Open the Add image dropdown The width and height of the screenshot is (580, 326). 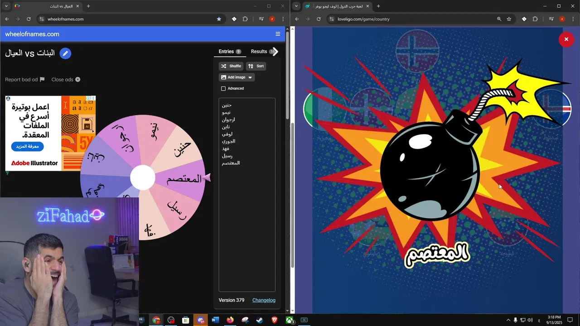coord(237,77)
